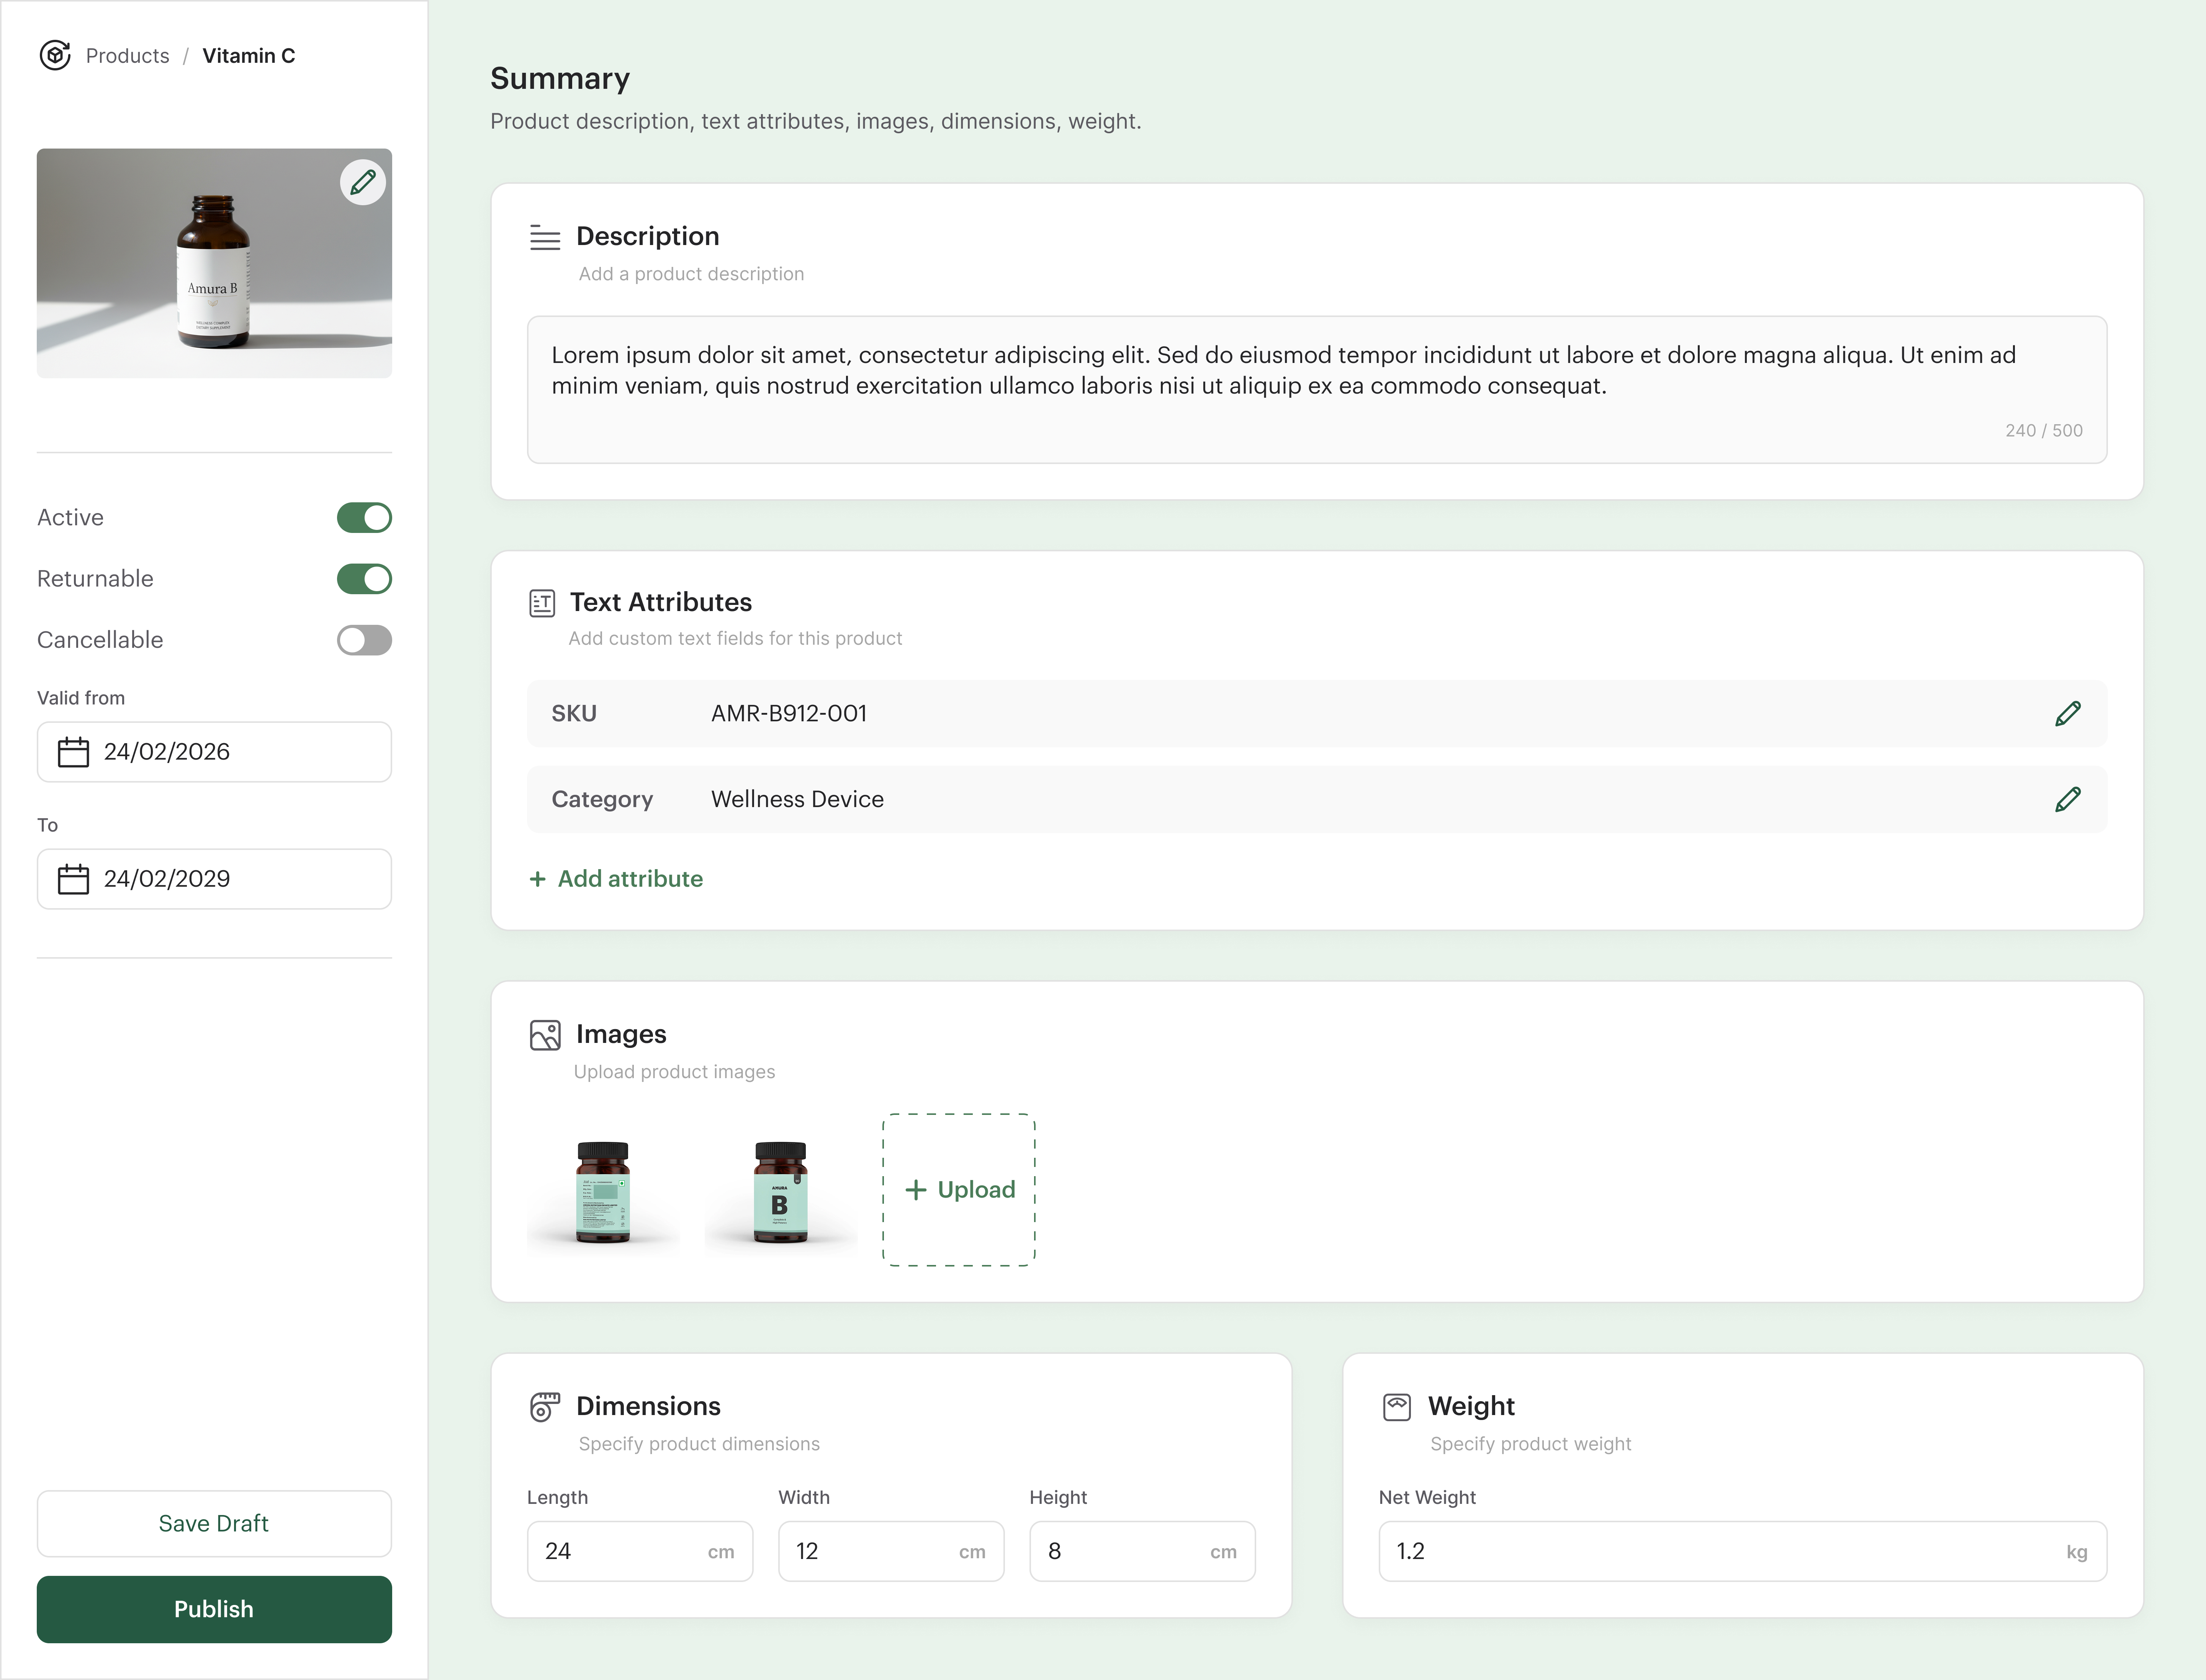Click the Dimensions heading

click(648, 1406)
